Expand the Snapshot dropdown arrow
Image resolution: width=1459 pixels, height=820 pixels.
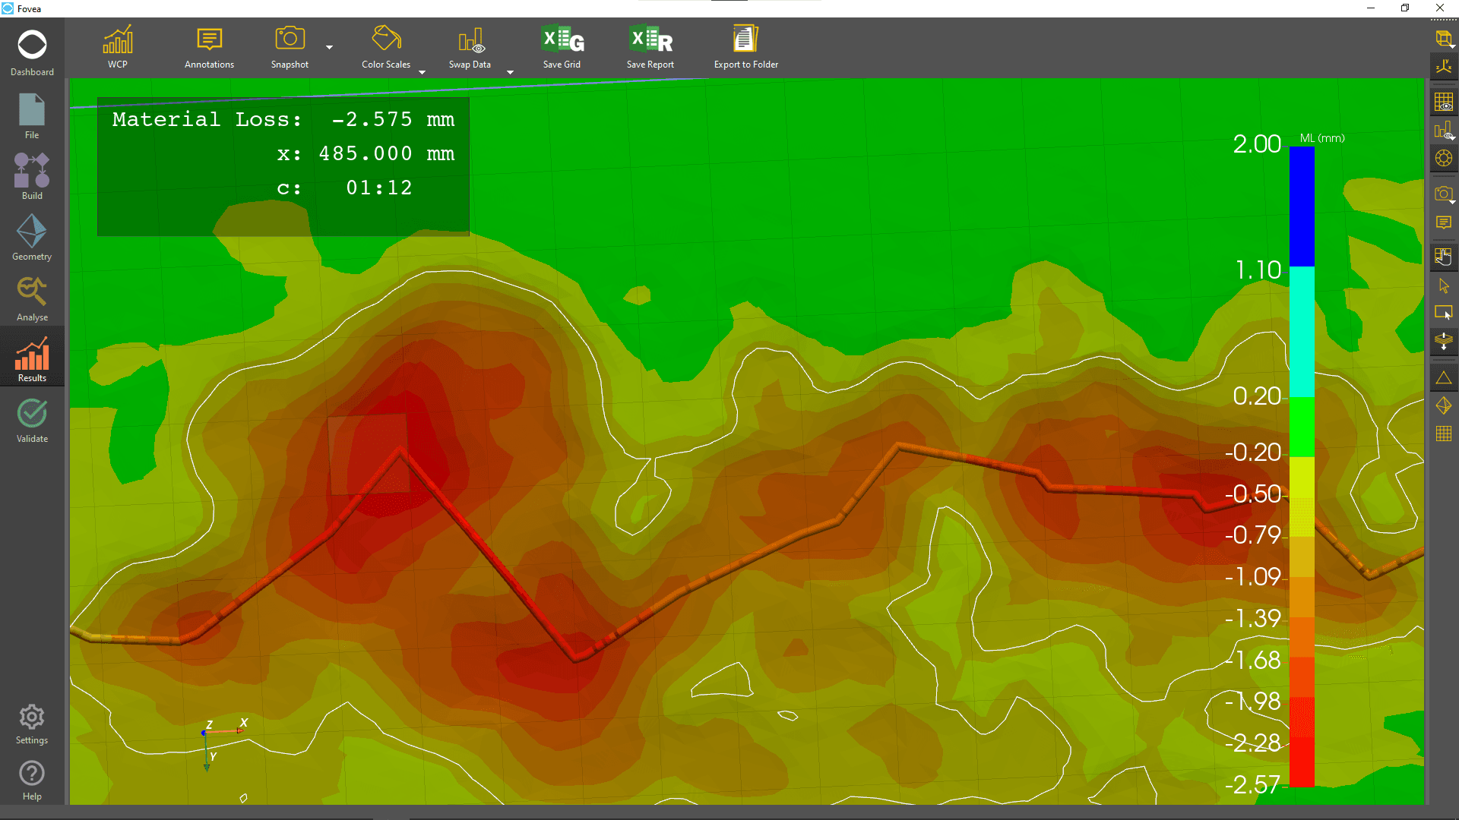[329, 47]
